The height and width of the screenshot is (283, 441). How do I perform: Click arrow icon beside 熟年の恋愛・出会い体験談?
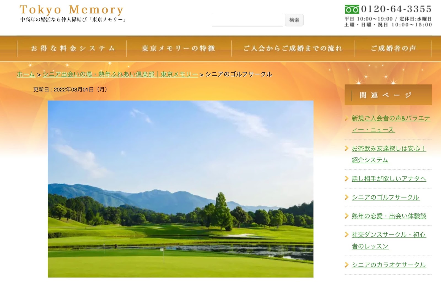[347, 216]
